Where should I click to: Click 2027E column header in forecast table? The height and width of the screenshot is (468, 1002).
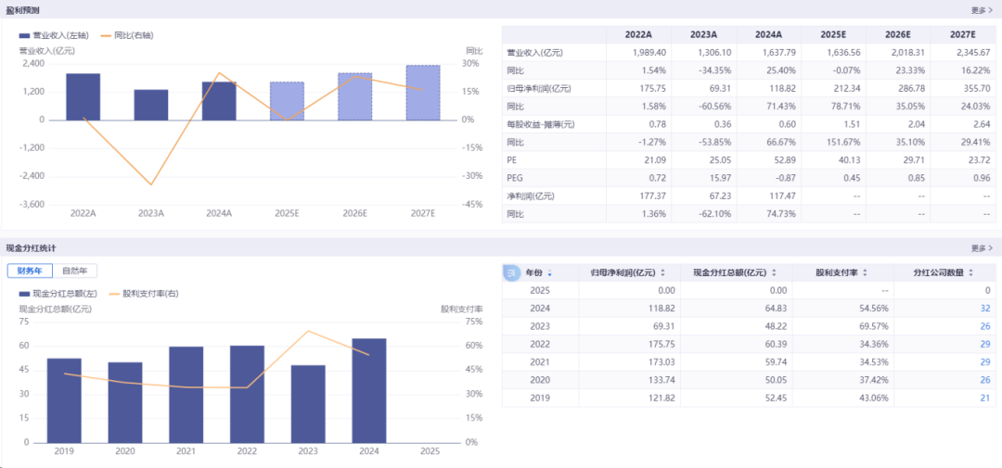[962, 35]
